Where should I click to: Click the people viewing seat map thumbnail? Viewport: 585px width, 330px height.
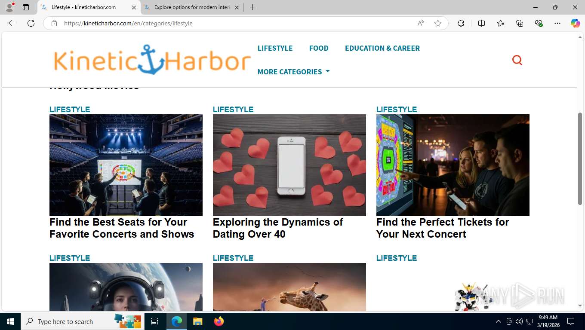point(453,165)
